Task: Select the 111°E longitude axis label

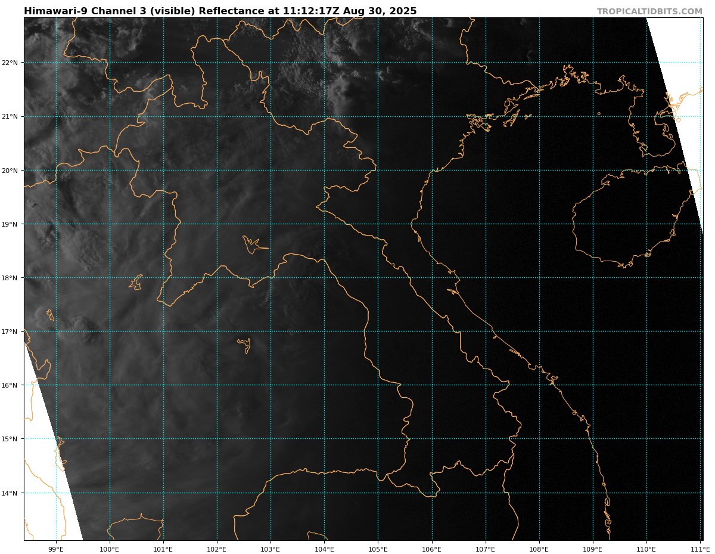Action: click(700, 549)
